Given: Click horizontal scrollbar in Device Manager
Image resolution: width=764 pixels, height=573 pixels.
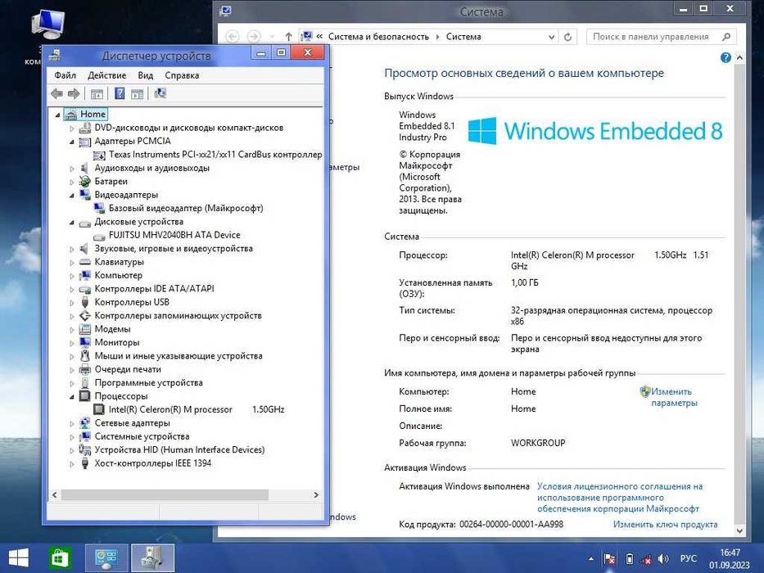Looking at the screenshot, I should click(165, 495).
